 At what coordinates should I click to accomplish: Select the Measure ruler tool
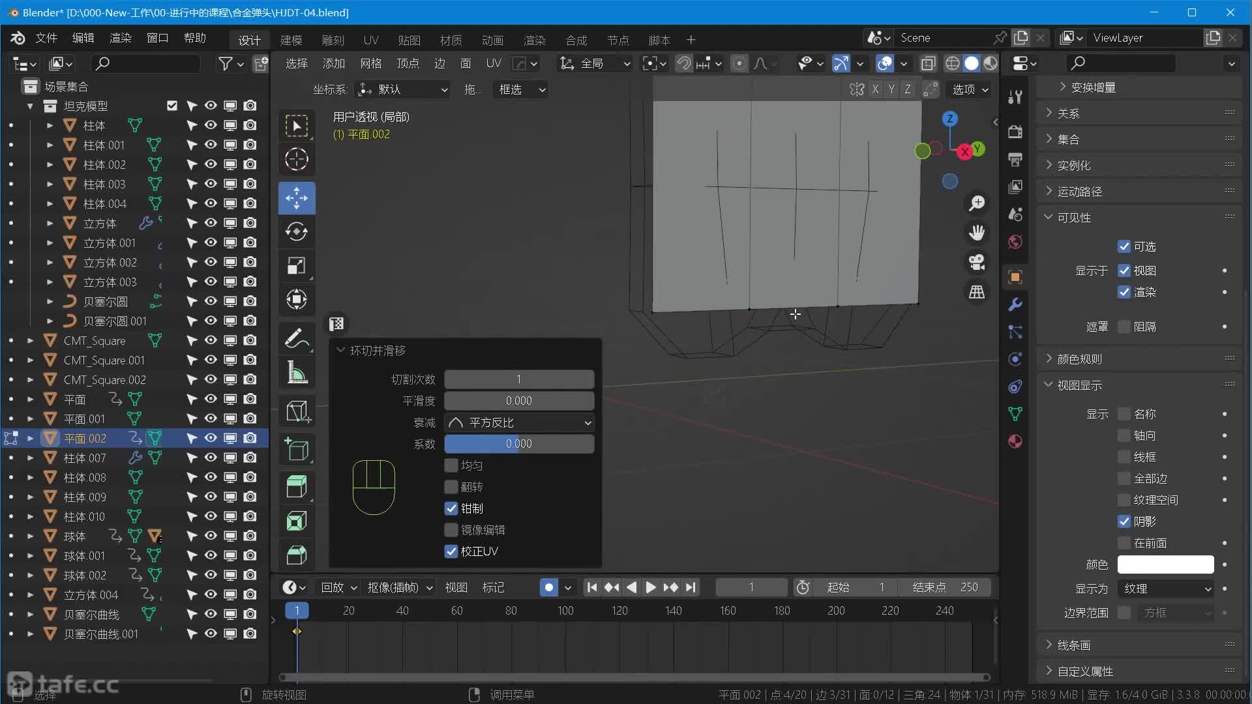tap(297, 374)
